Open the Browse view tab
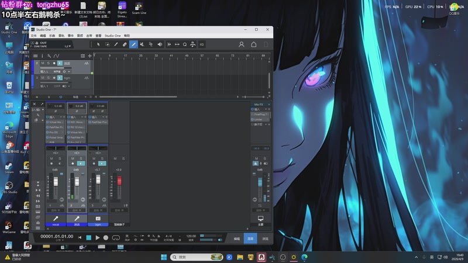 (265, 238)
